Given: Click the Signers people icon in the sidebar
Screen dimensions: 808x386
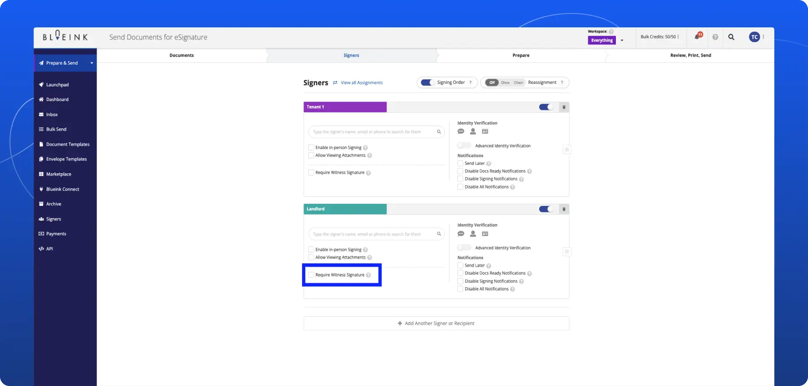Looking at the screenshot, I should pyautogui.click(x=41, y=219).
